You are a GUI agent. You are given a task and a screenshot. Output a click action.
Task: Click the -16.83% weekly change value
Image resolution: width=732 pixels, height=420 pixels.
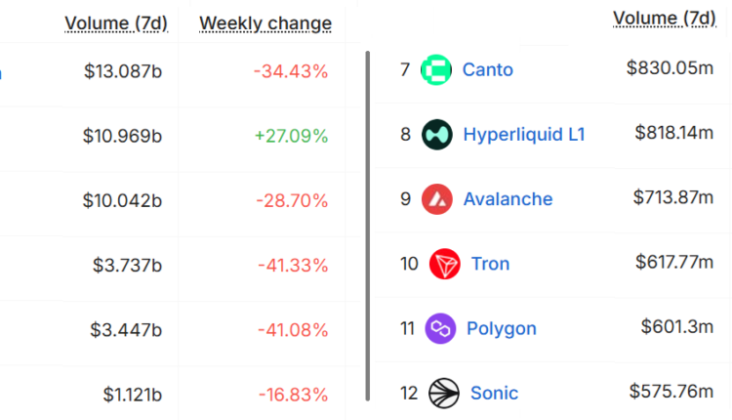(293, 395)
